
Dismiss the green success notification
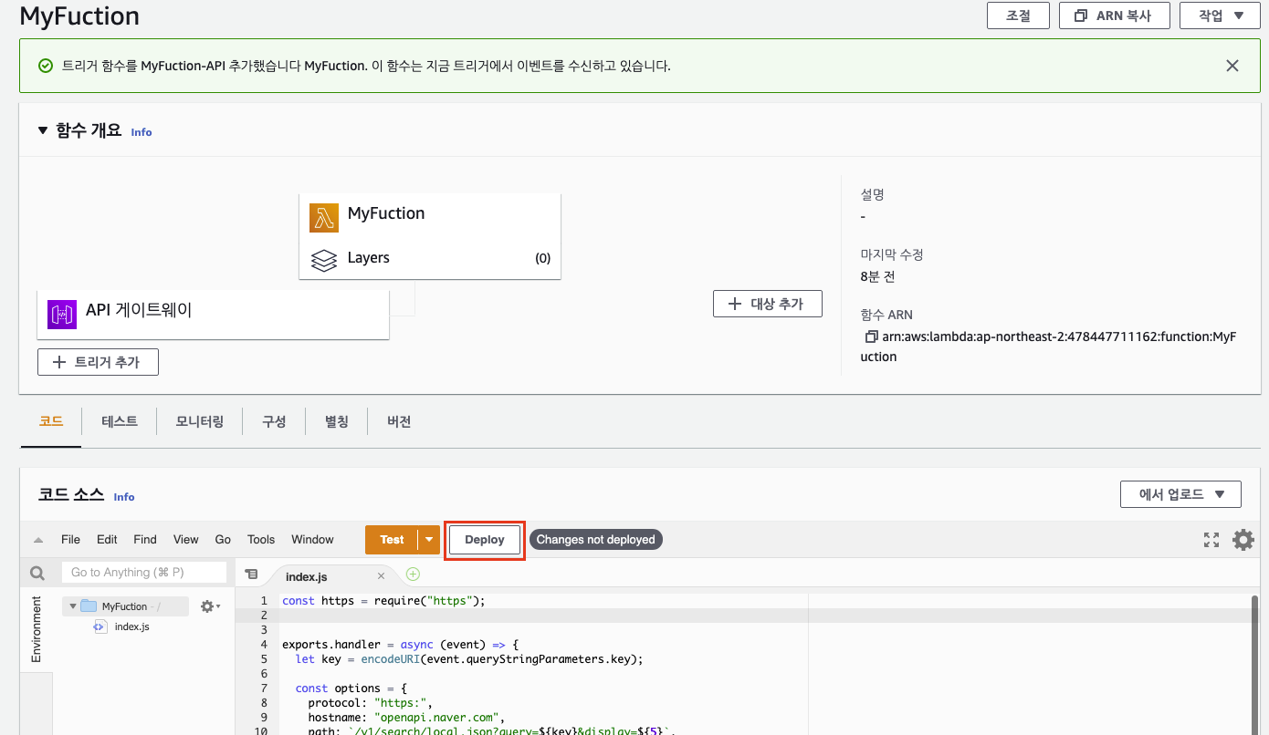point(1232,66)
